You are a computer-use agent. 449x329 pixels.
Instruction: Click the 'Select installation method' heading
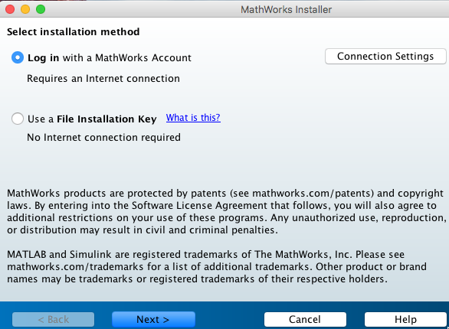(x=74, y=31)
